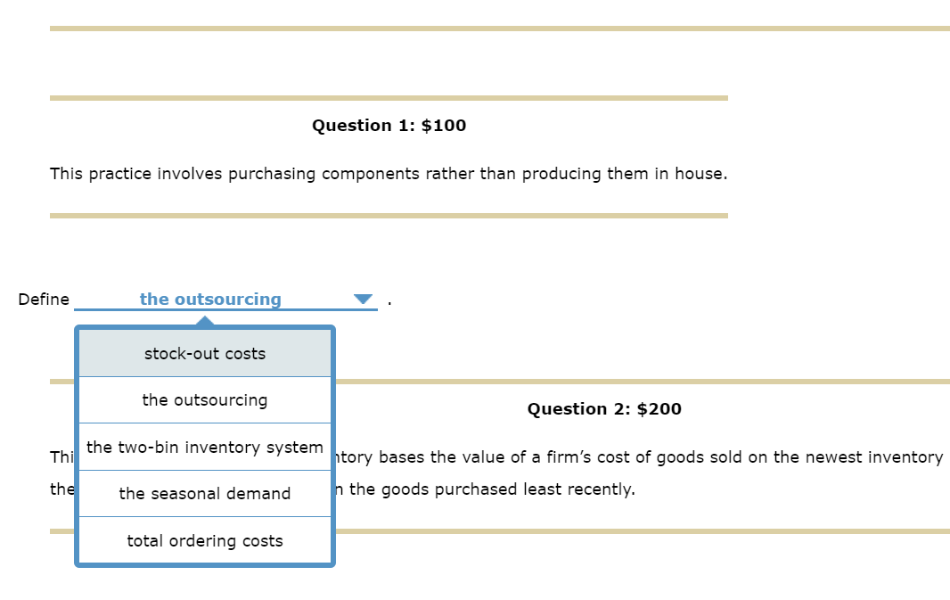Viewport: 950px width, 600px height.
Task: Select "the seasonal demand" choice
Action: coord(204,493)
